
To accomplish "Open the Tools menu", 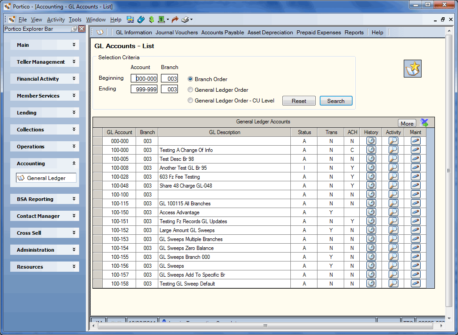I will click(x=75, y=20).
